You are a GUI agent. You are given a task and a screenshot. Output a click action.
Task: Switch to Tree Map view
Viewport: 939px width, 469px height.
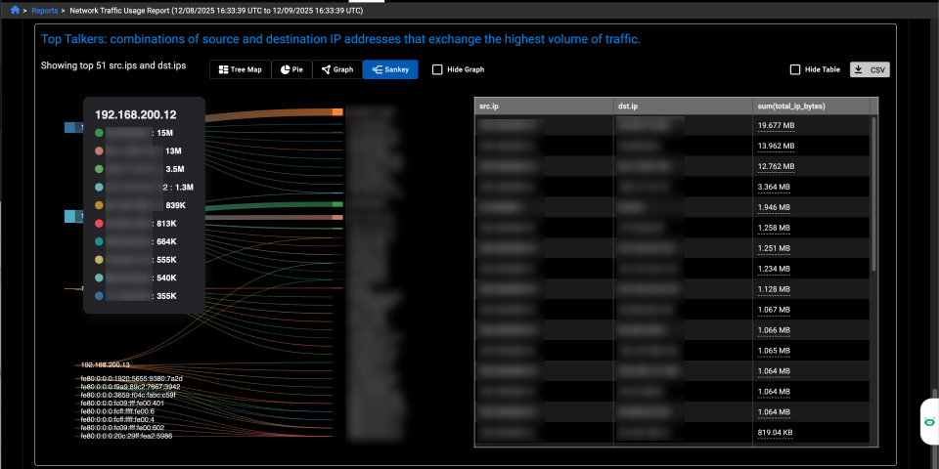click(x=239, y=69)
